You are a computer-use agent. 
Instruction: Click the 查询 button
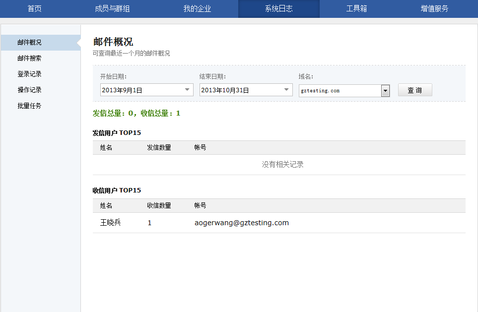click(415, 90)
